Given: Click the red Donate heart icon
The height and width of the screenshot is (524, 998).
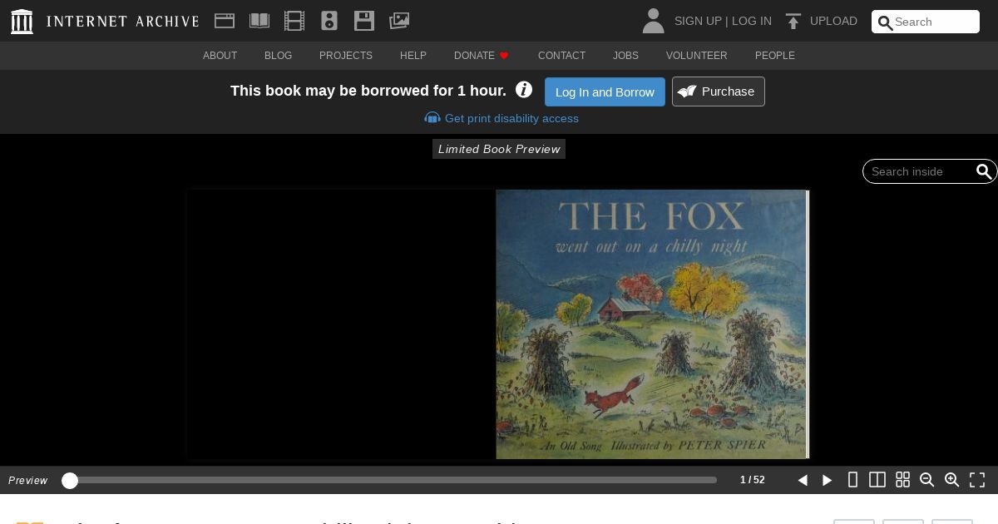Looking at the screenshot, I should point(504,56).
